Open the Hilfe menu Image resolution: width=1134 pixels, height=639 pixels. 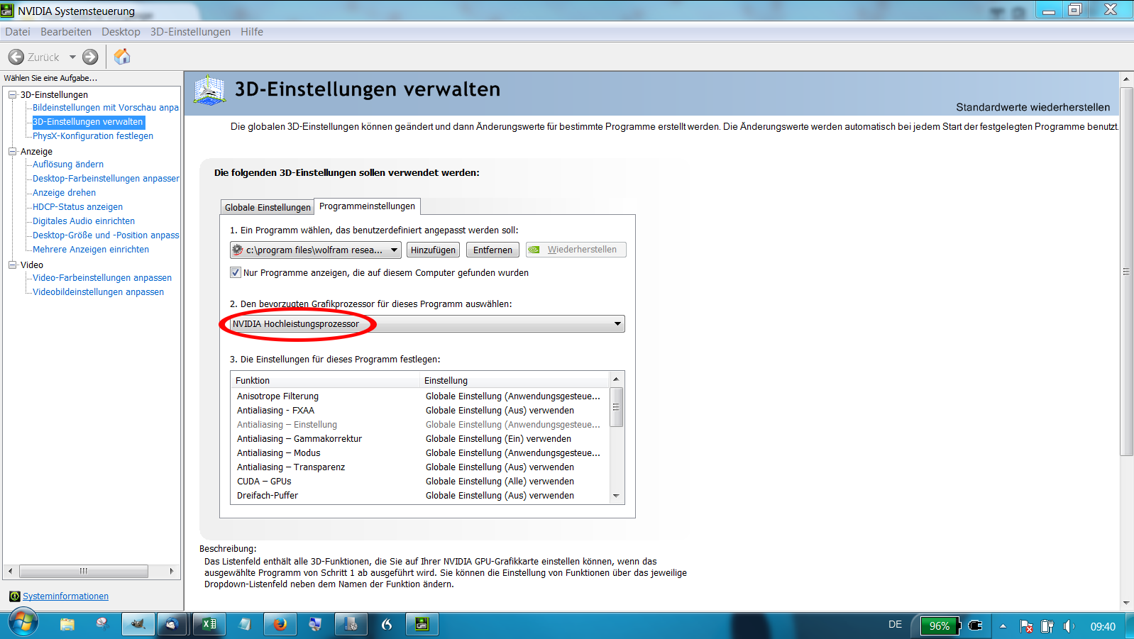(252, 32)
